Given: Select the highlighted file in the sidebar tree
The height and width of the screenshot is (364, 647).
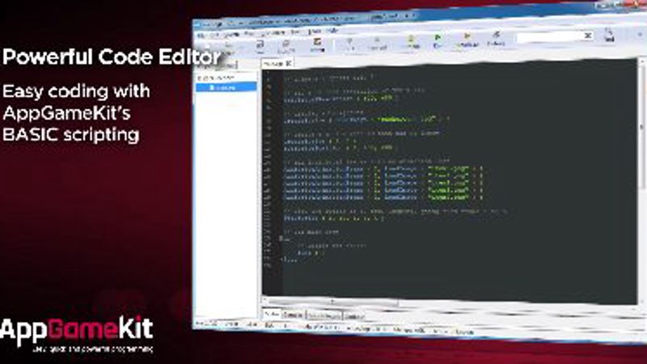Looking at the screenshot, I should coord(226,87).
